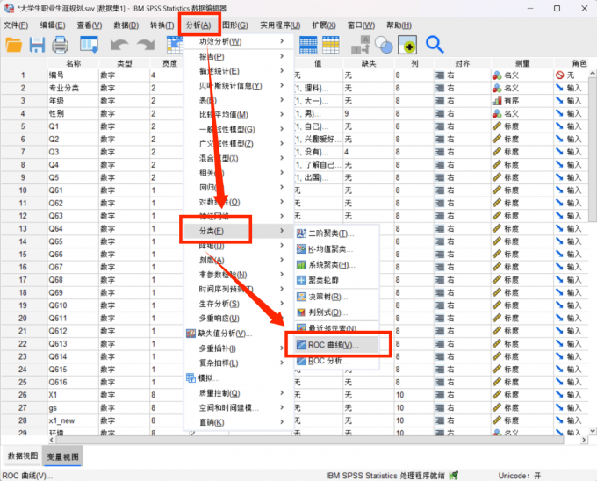Click the overlapping circles select cases icon
The image size is (597, 481).
(384, 45)
